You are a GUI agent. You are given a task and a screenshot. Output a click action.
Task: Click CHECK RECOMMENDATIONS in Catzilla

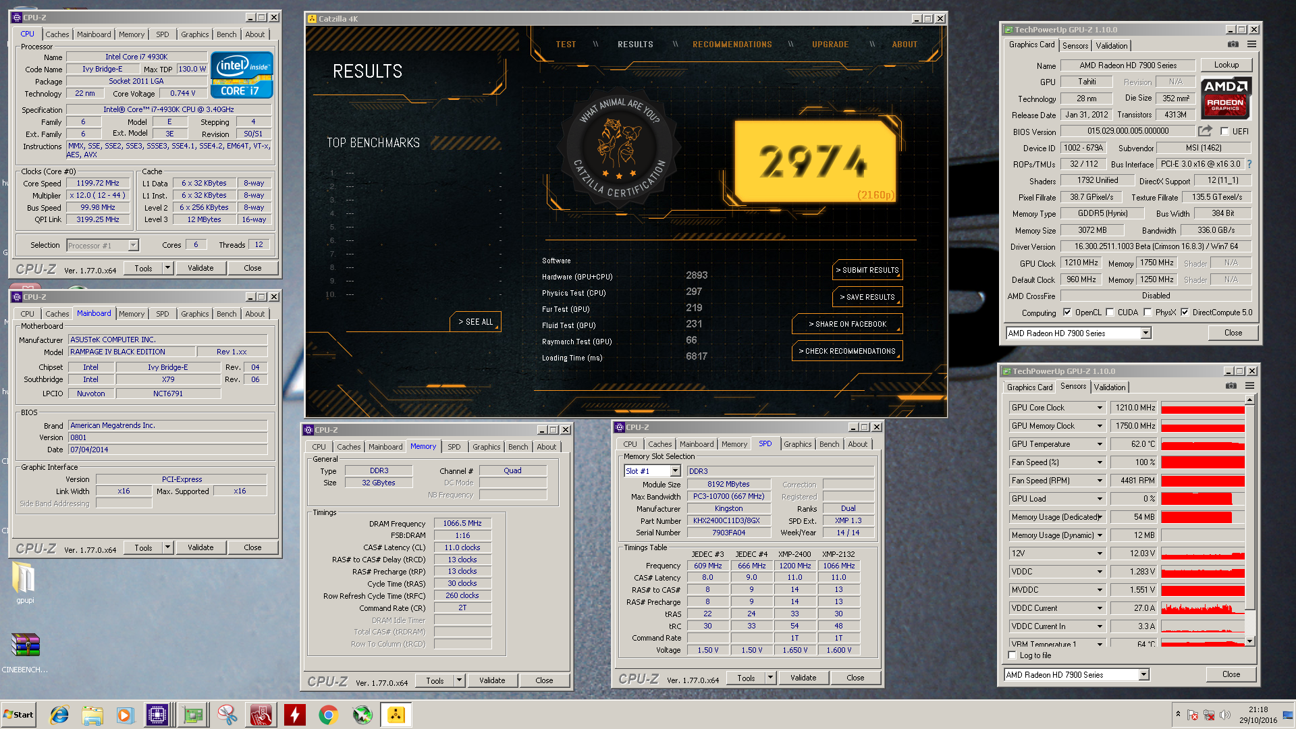pyautogui.click(x=847, y=351)
